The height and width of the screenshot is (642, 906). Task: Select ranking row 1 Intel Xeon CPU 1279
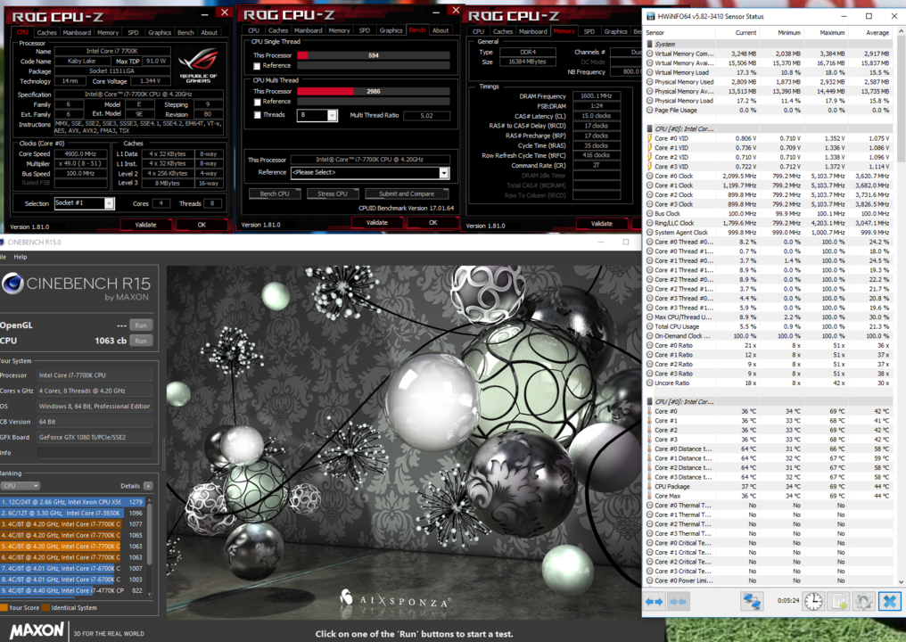point(72,502)
